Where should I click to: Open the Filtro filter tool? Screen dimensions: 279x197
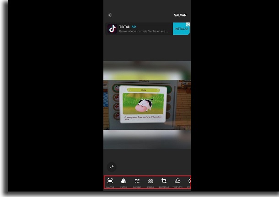pyautogui.click(x=123, y=182)
